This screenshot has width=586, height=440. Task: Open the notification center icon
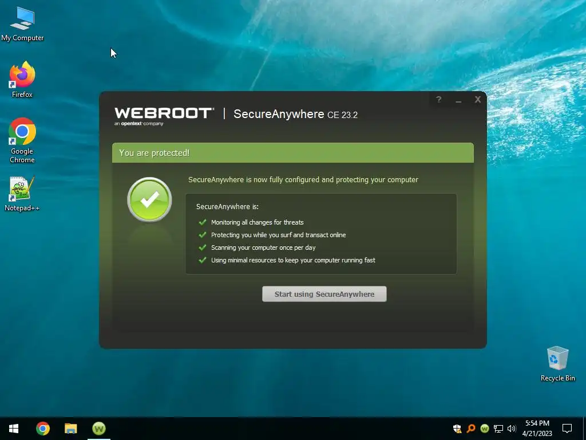(567, 429)
